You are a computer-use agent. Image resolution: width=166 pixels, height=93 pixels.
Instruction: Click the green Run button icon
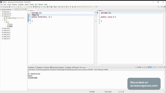[48, 7]
